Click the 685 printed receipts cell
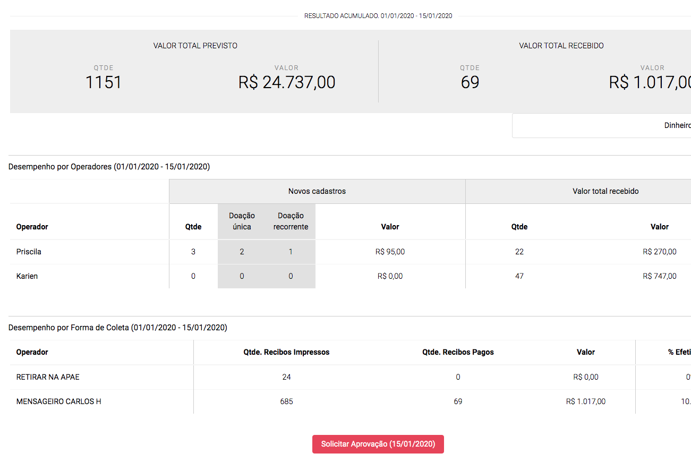The width and height of the screenshot is (691, 462). coord(286,401)
